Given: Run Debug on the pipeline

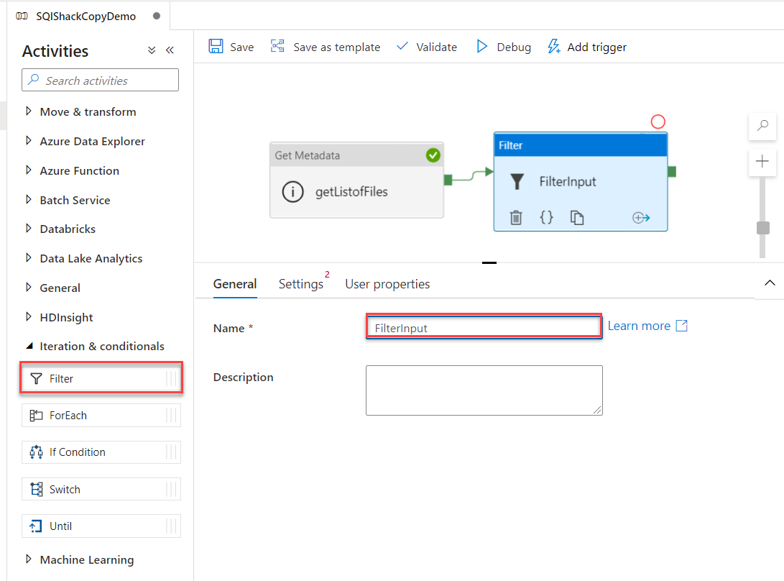Looking at the screenshot, I should click(504, 47).
